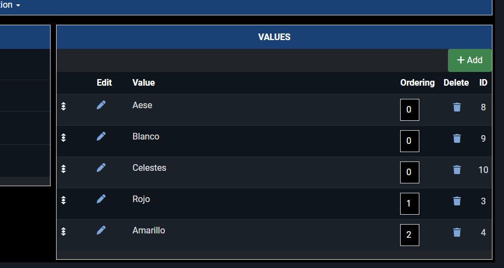Open editing for the Celestes value
Image resolution: width=504 pixels, height=268 pixels.
pos(101,168)
